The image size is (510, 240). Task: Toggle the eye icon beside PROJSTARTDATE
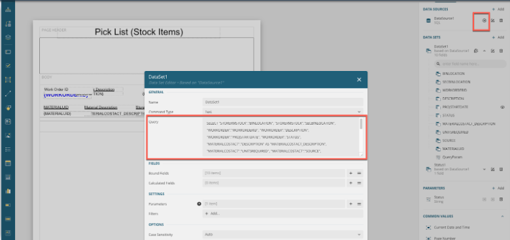(x=503, y=107)
